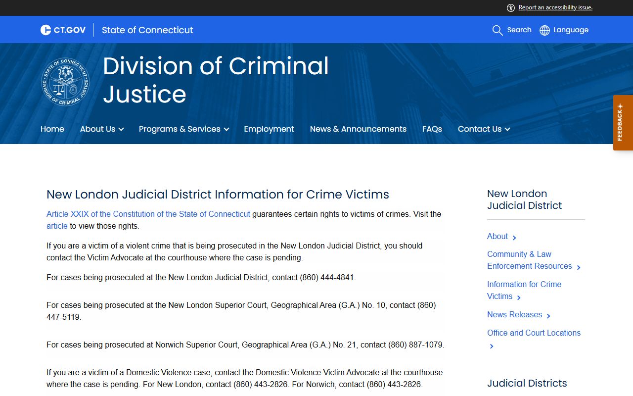Click the Report an accessibility issue link
This screenshot has width=633, height=396.
pyautogui.click(x=555, y=7)
